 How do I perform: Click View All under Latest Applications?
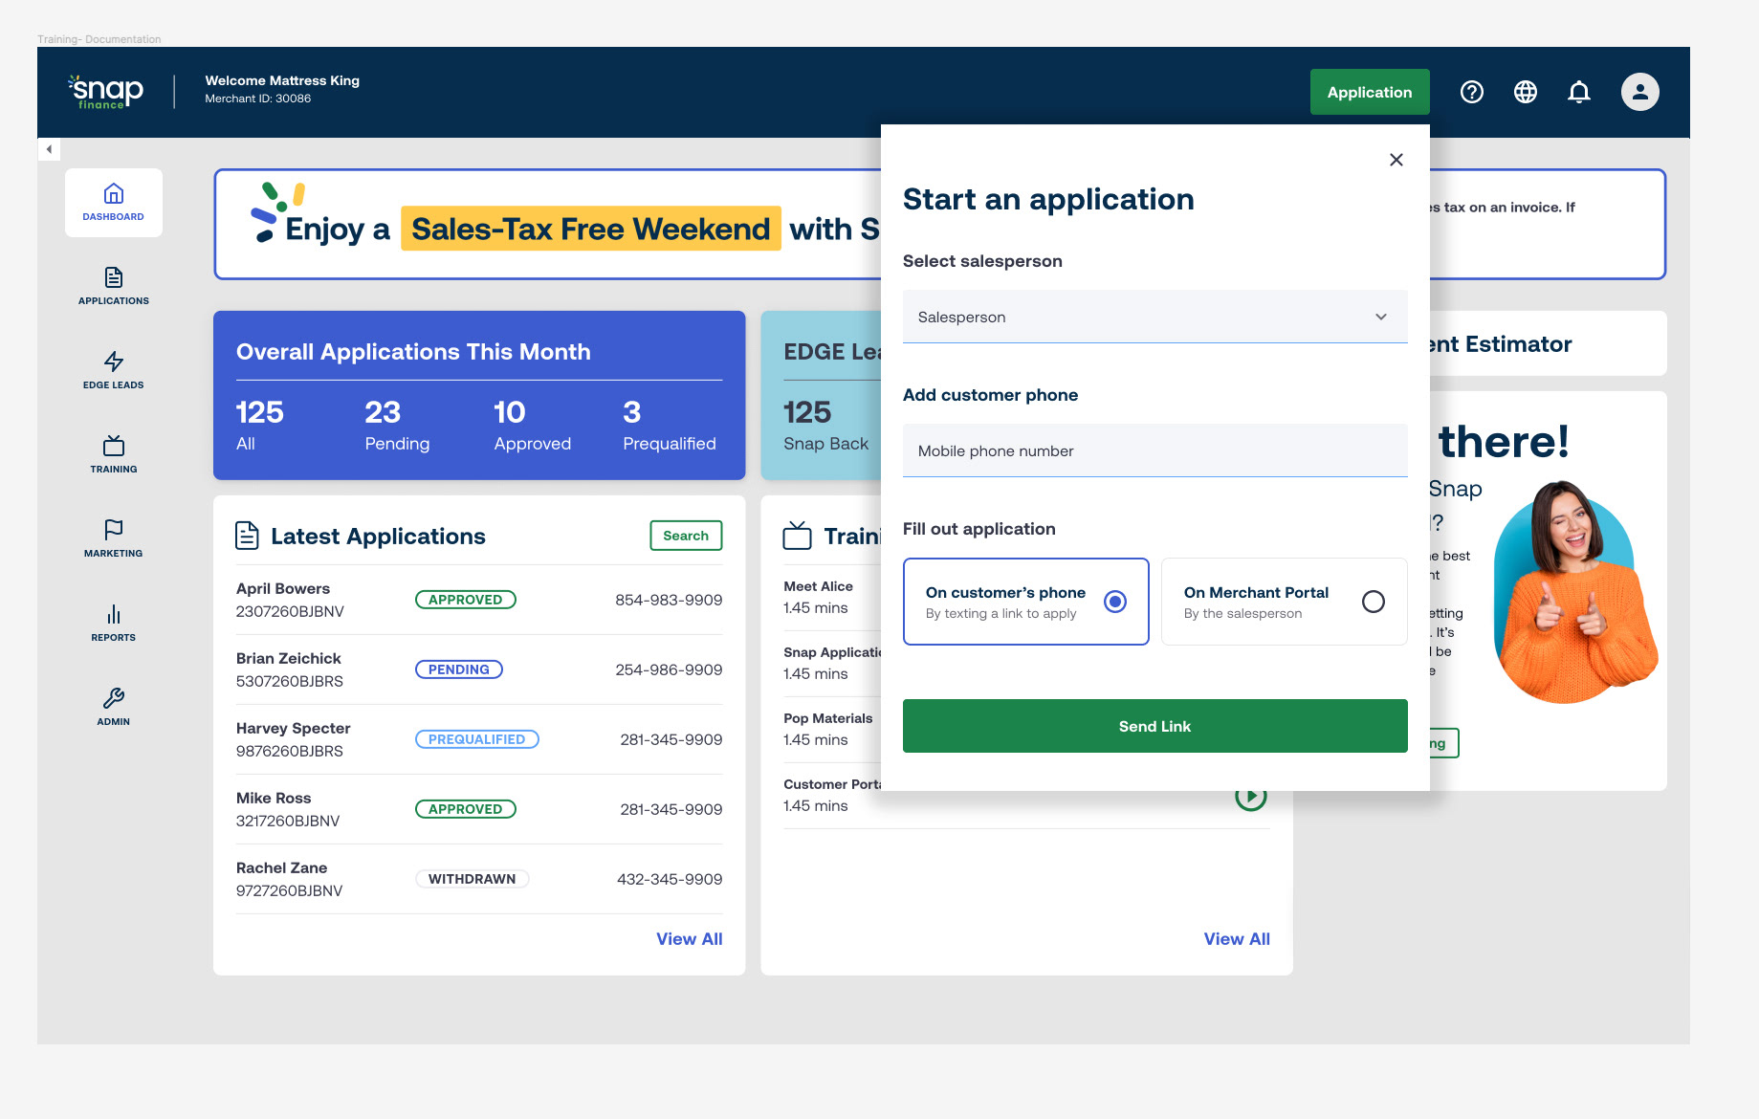[689, 939]
